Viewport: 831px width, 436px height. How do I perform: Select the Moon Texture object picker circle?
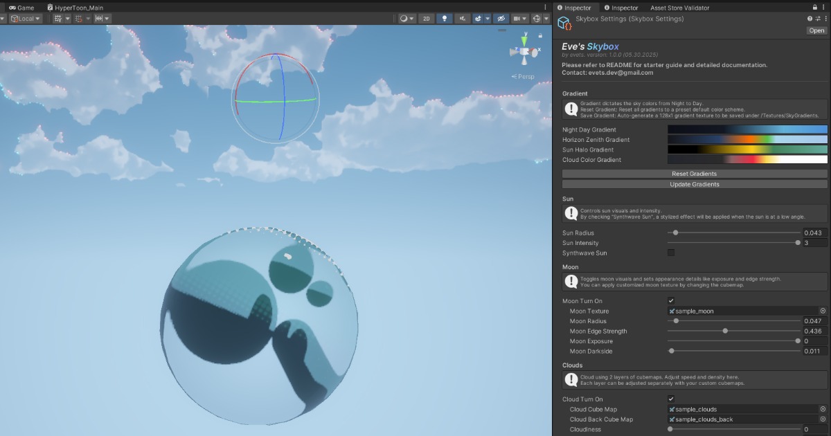(x=823, y=311)
